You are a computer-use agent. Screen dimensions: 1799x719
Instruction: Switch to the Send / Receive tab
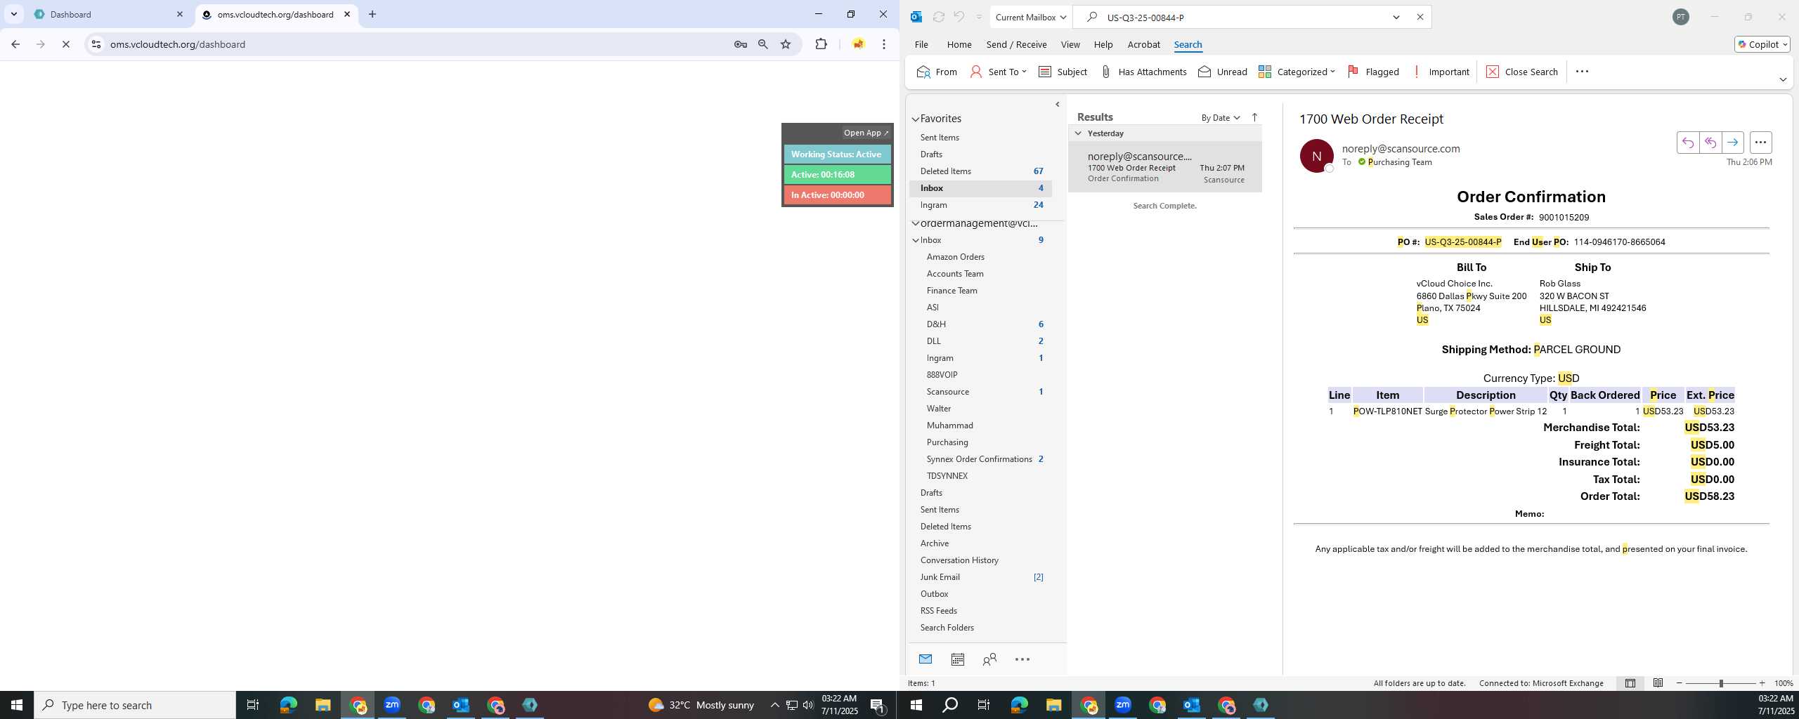[1016, 44]
